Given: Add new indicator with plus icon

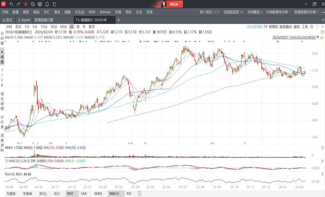Looking at the screenshot, I should tap(140, 194).
